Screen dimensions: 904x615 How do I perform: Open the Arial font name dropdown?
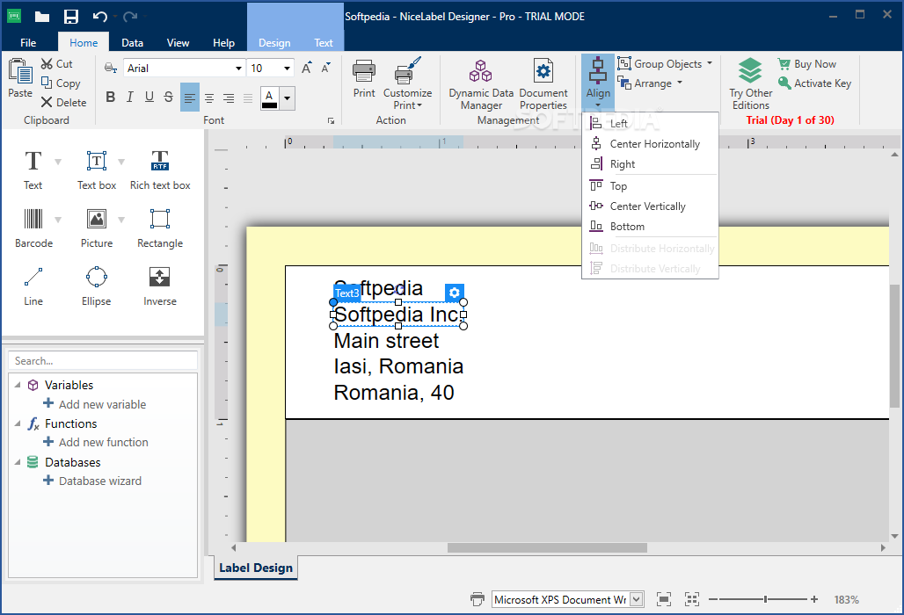[x=238, y=69]
